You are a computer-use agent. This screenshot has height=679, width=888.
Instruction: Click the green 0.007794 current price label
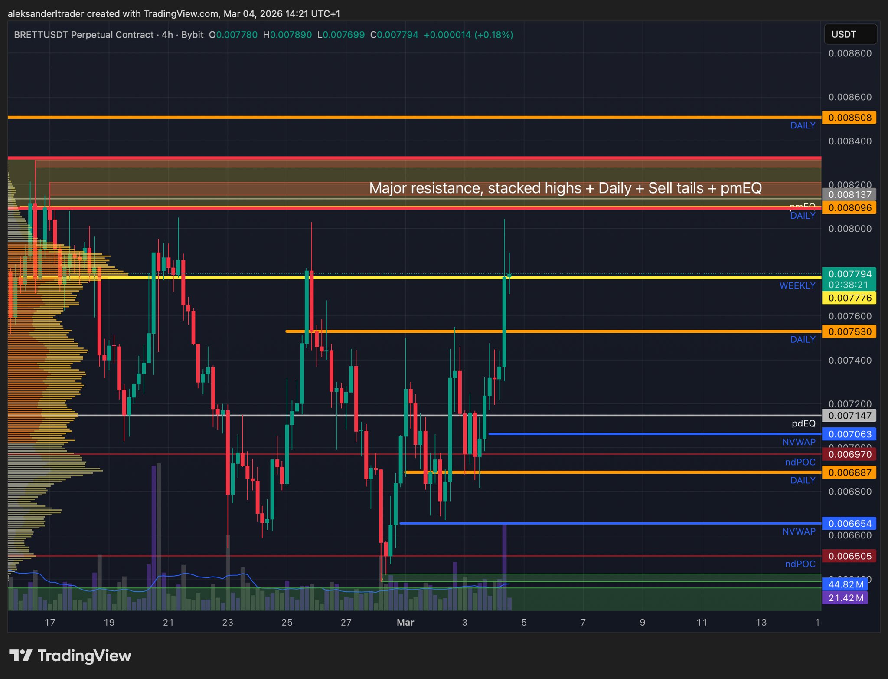coord(849,274)
